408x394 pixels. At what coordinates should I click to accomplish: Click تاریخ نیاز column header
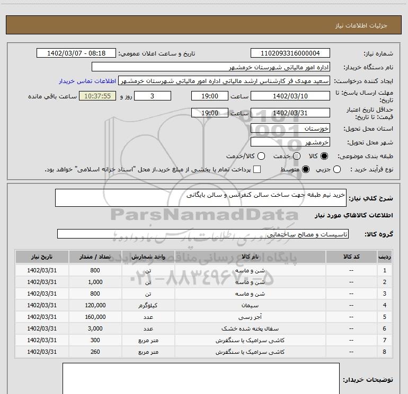coord(42,256)
